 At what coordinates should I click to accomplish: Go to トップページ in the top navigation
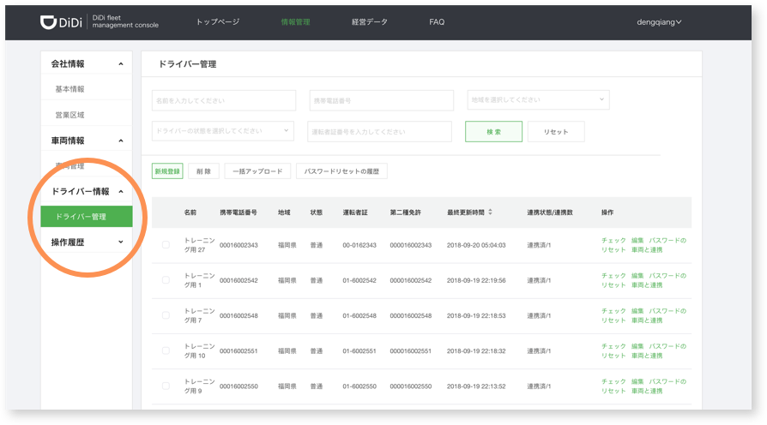218,22
